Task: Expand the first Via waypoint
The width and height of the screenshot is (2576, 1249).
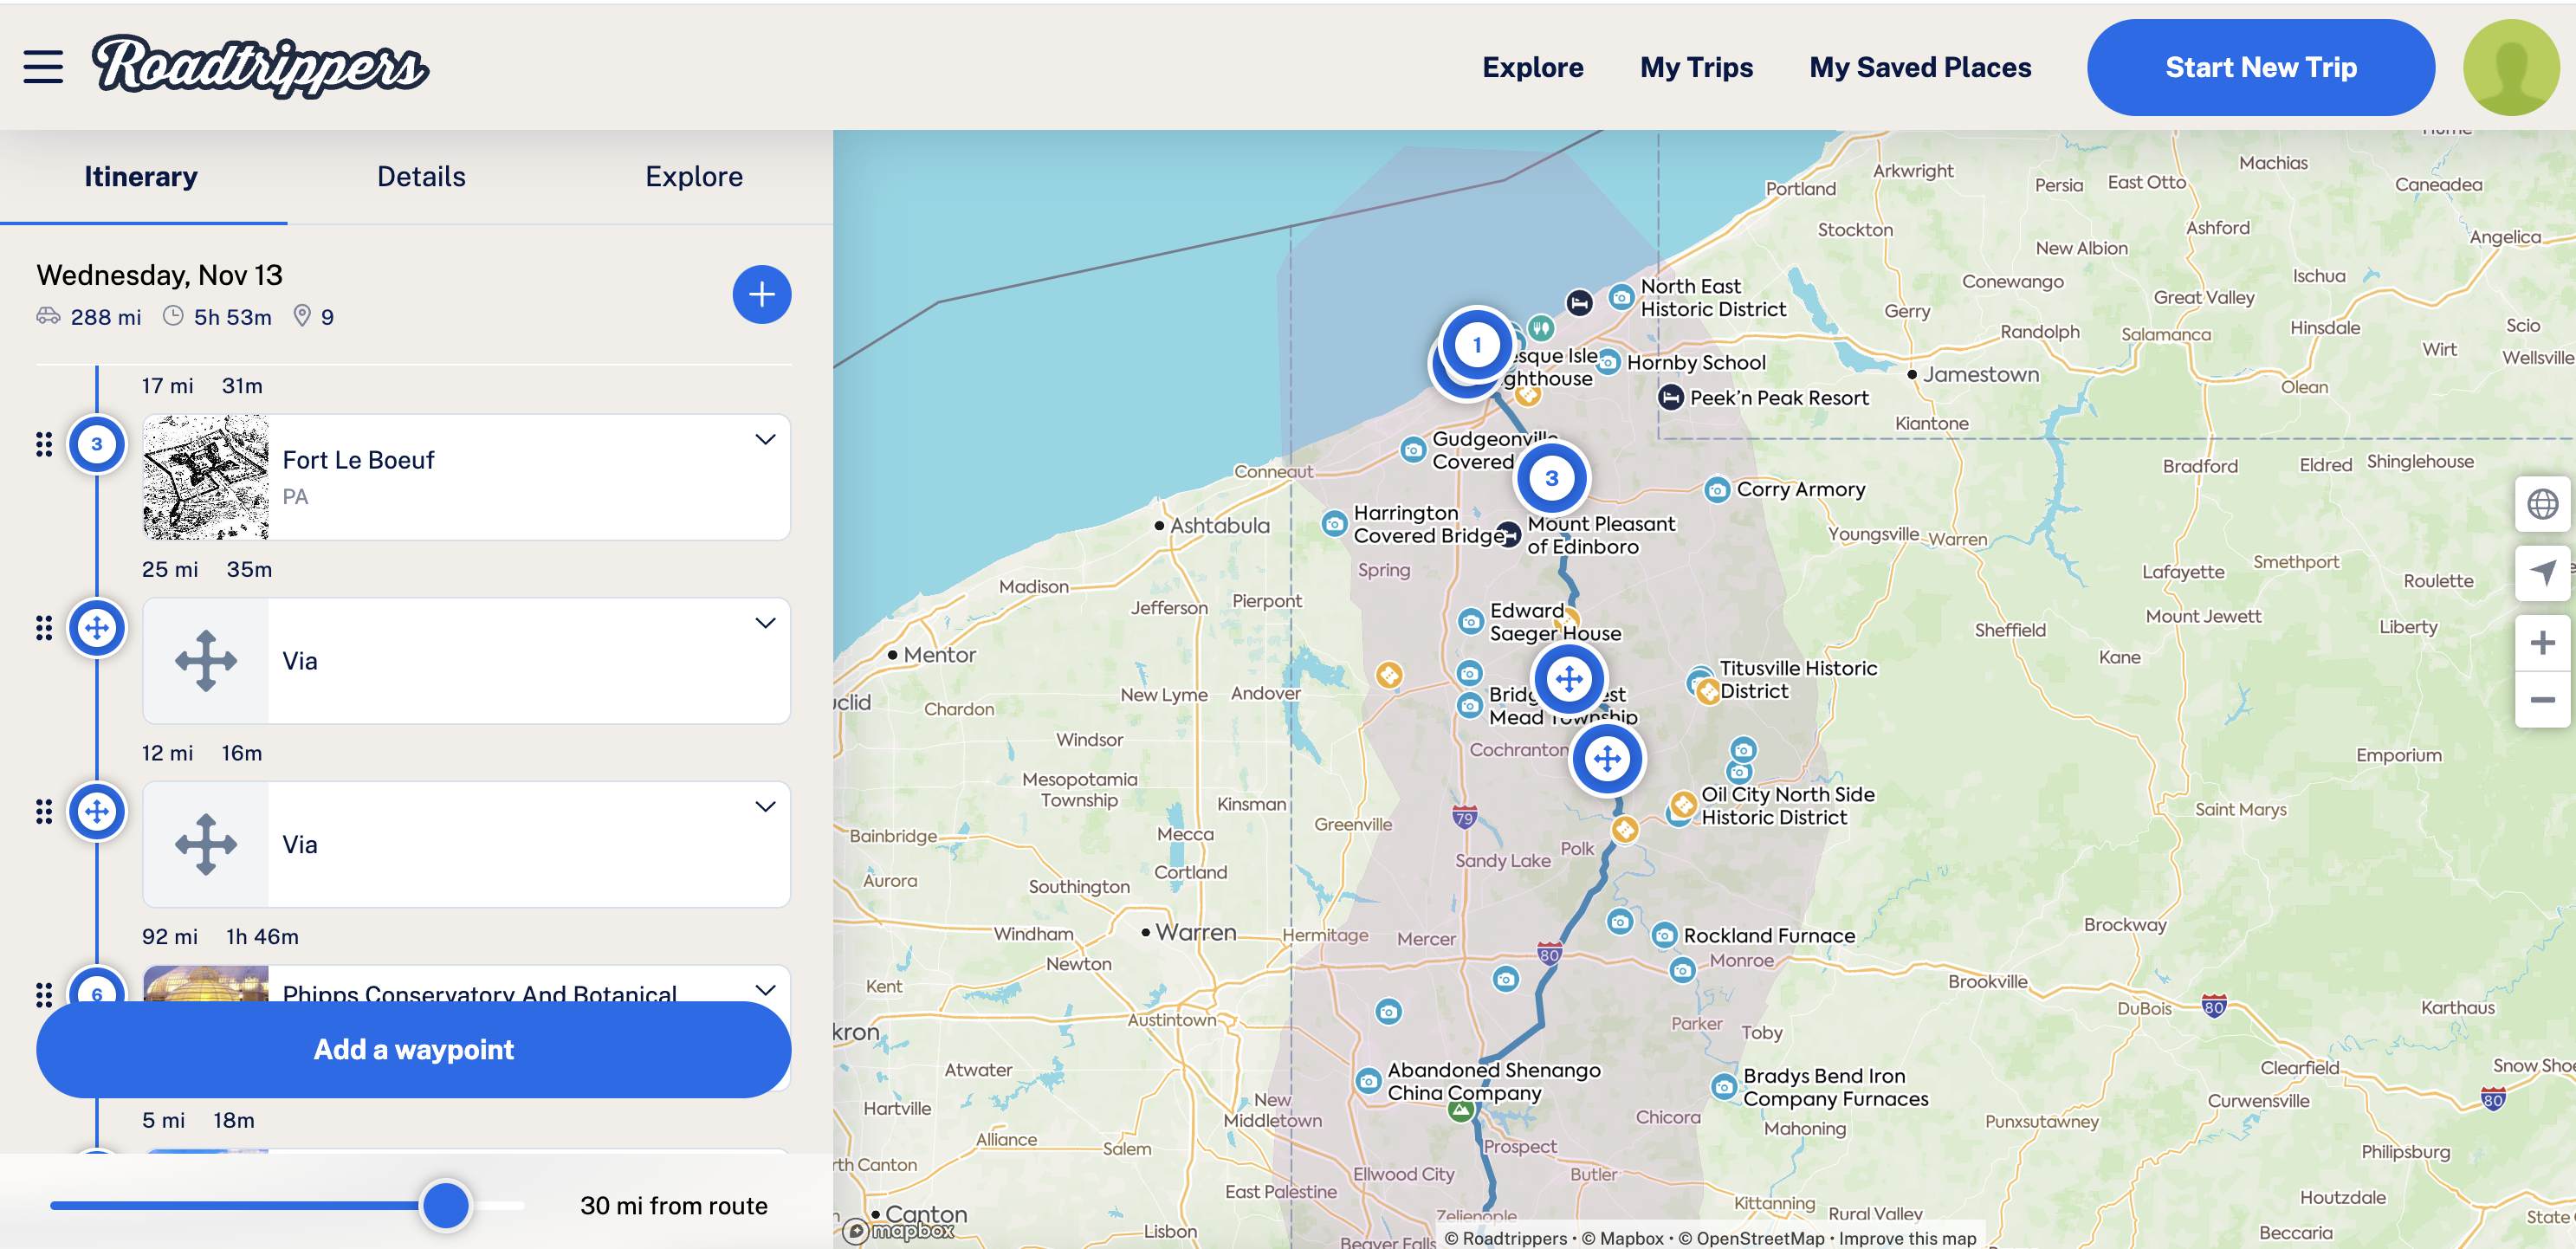Action: (x=765, y=623)
